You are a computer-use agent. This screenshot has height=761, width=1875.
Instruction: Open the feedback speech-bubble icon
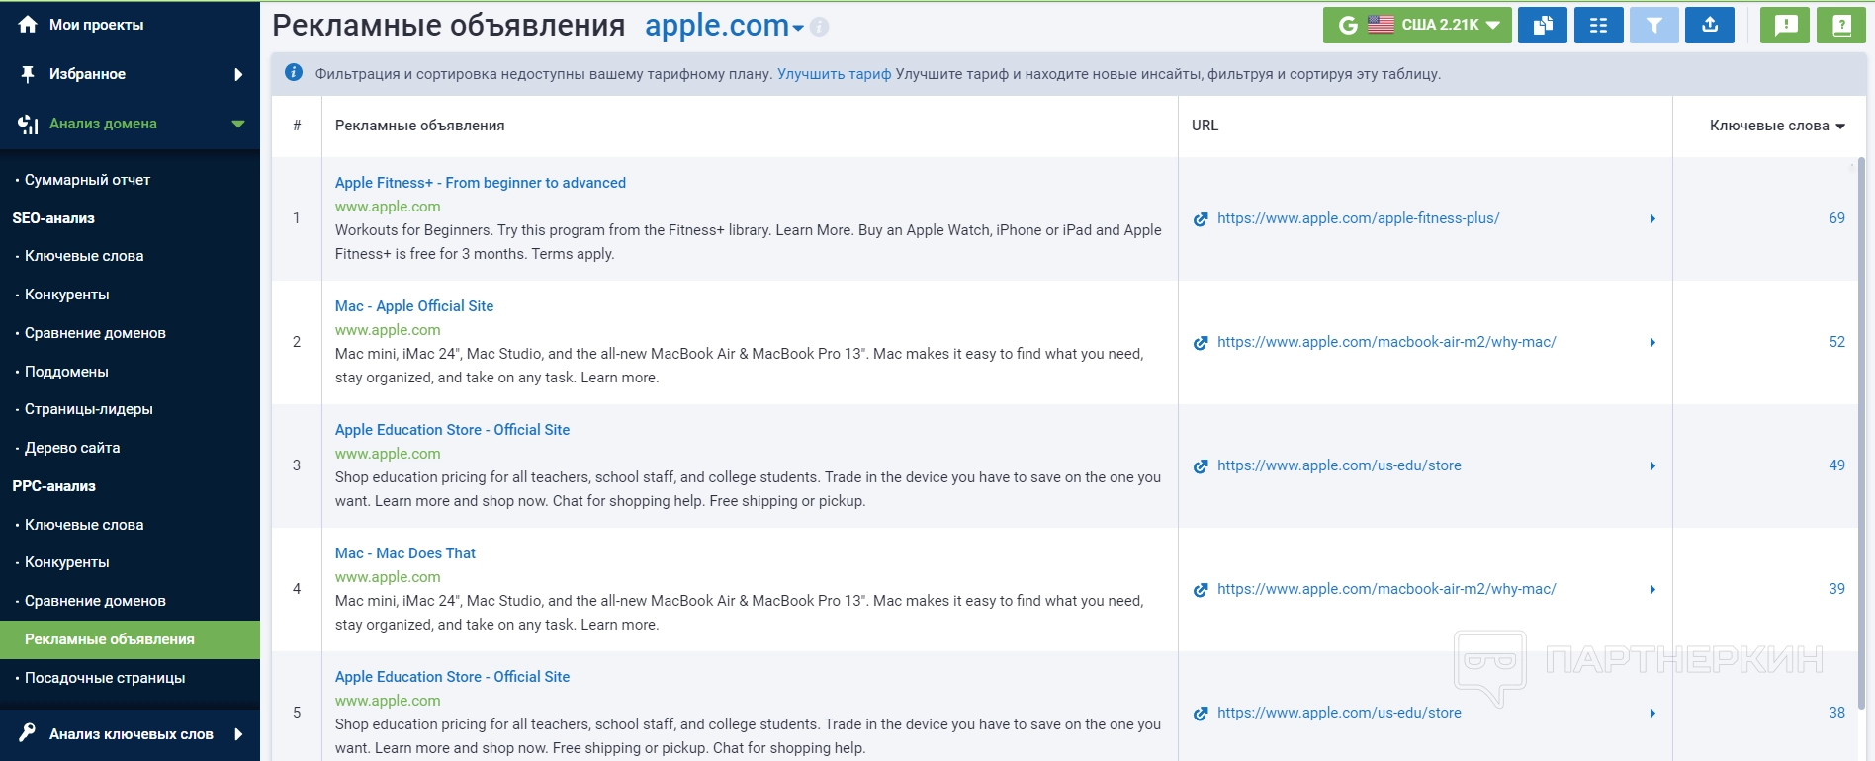(1785, 26)
